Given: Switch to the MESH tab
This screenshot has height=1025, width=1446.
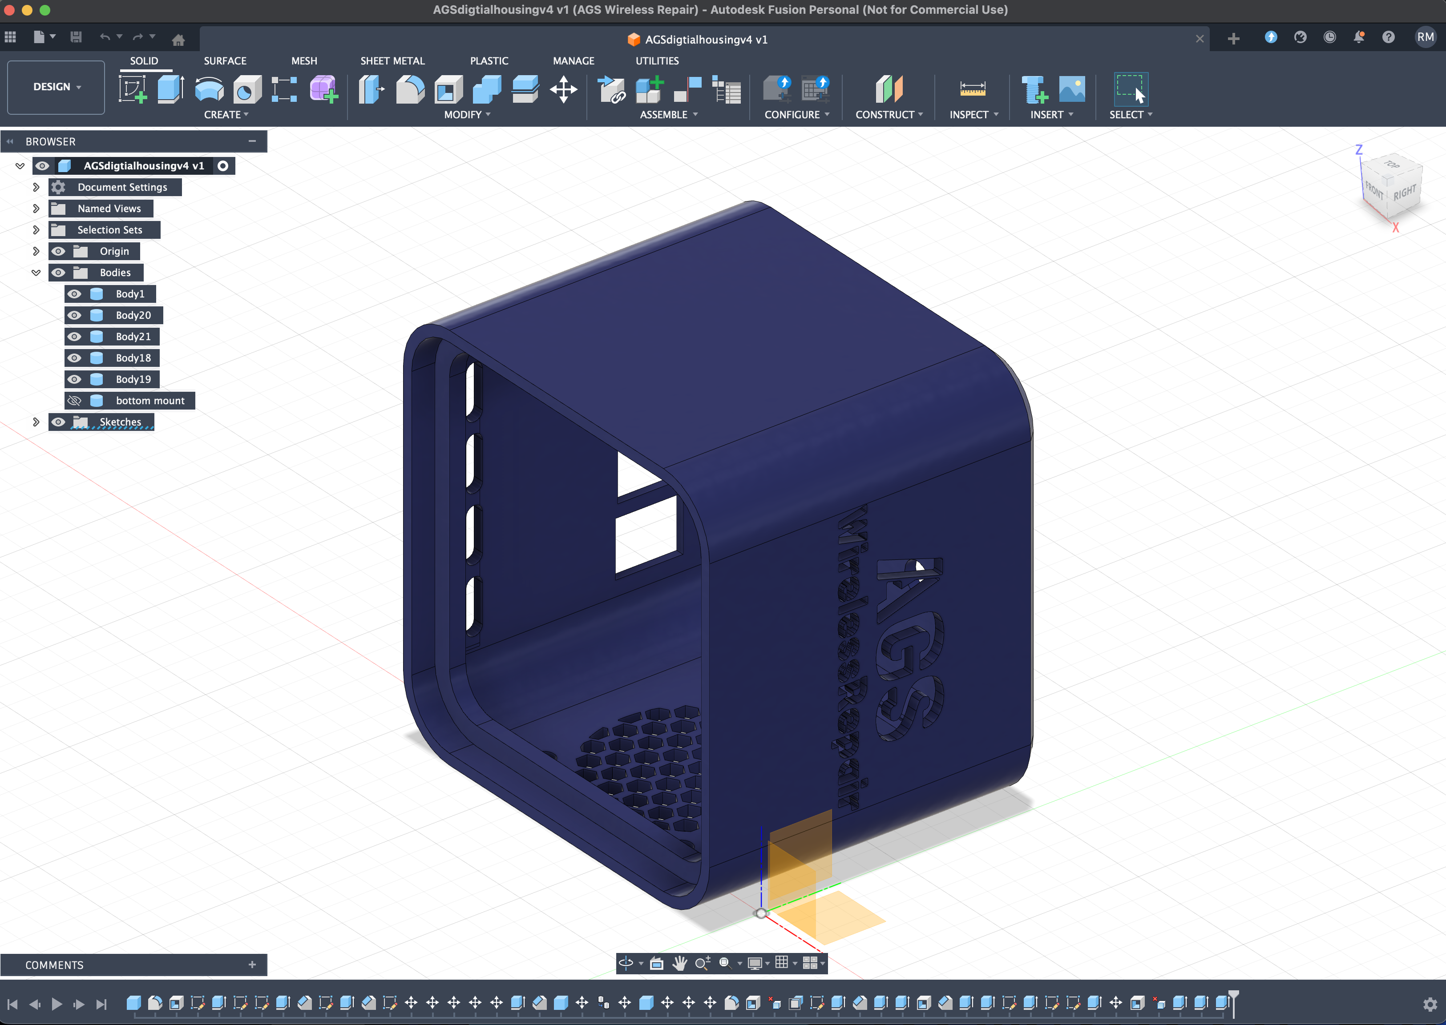Looking at the screenshot, I should 304,61.
